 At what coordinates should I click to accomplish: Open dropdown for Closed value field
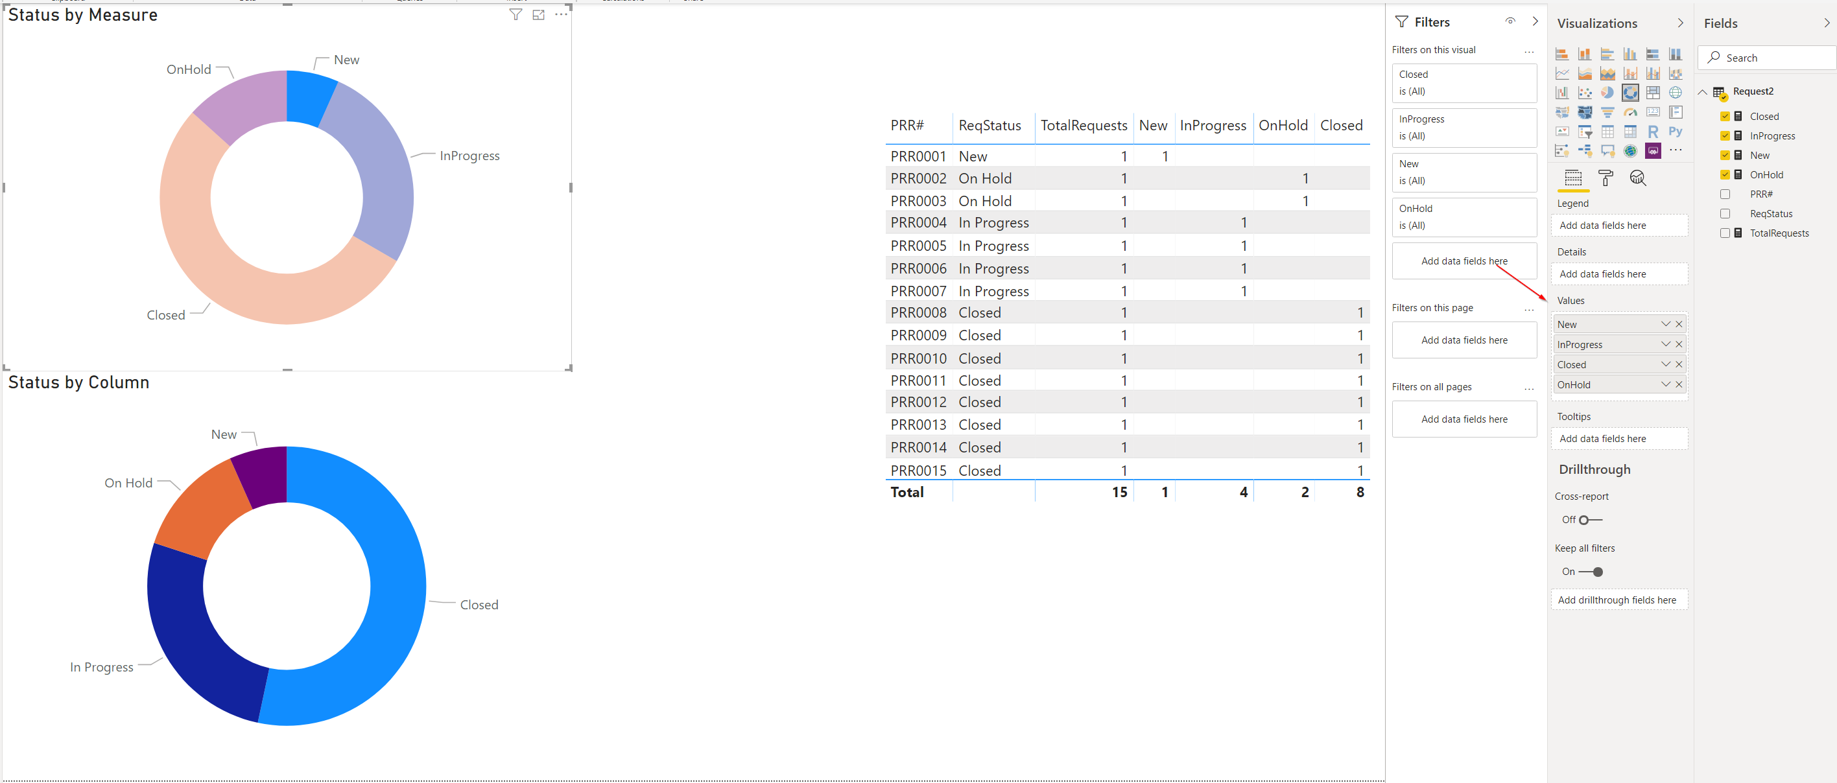[x=1666, y=364]
